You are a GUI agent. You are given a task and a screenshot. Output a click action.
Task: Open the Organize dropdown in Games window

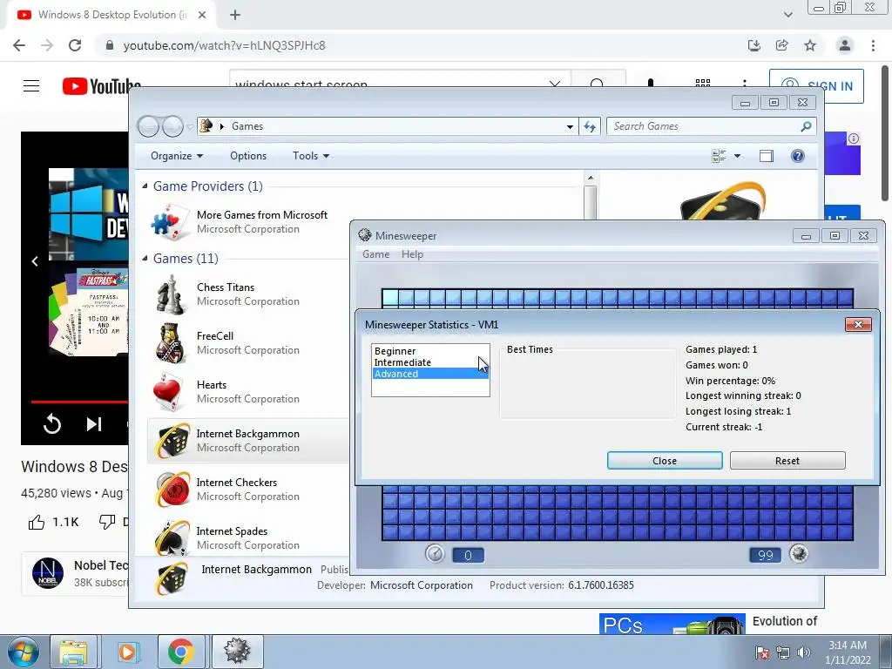[x=176, y=156]
